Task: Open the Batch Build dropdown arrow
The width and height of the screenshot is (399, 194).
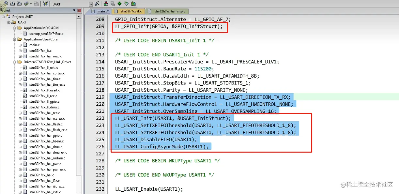Action: [x=31, y=4]
